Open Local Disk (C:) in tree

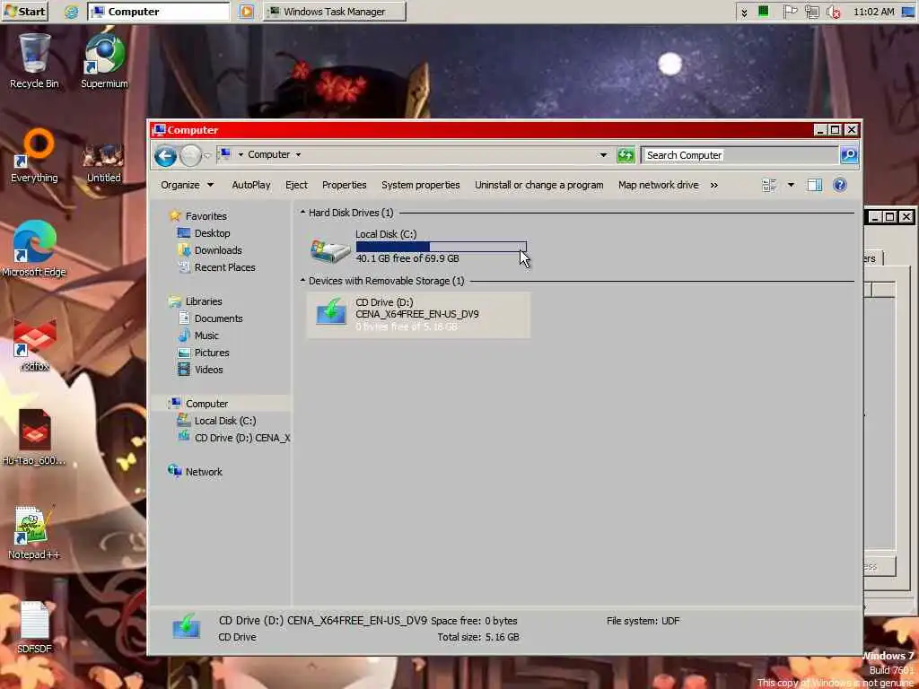pyautogui.click(x=224, y=421)
